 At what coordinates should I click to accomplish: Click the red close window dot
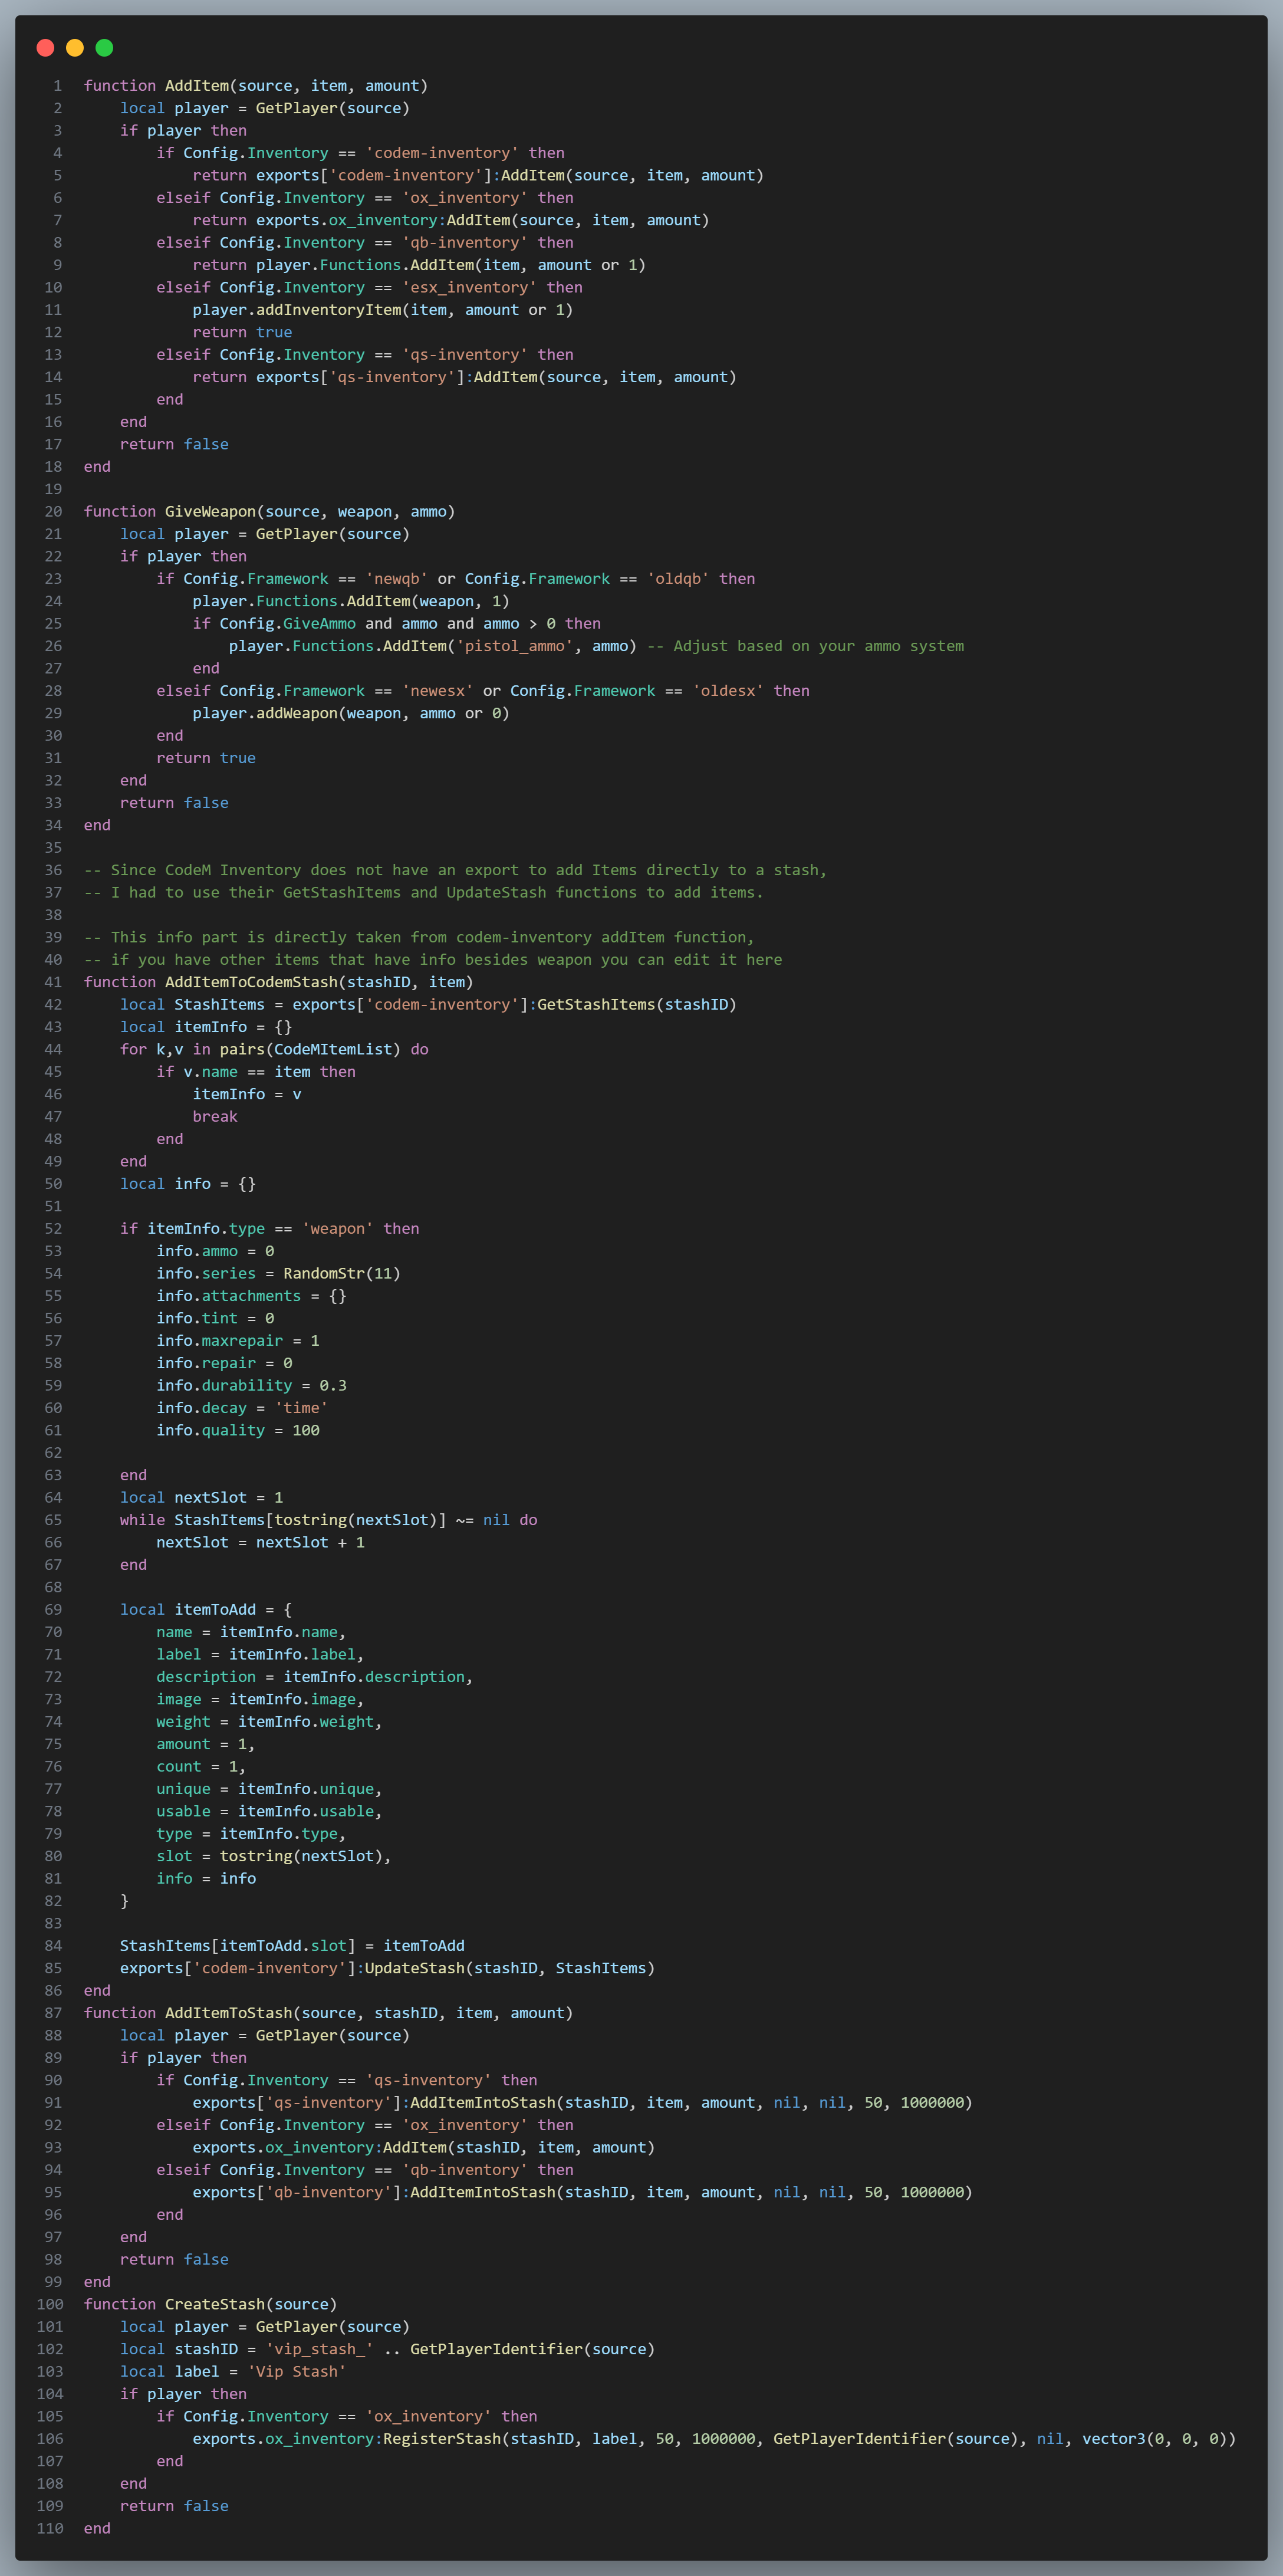(45, 47)
